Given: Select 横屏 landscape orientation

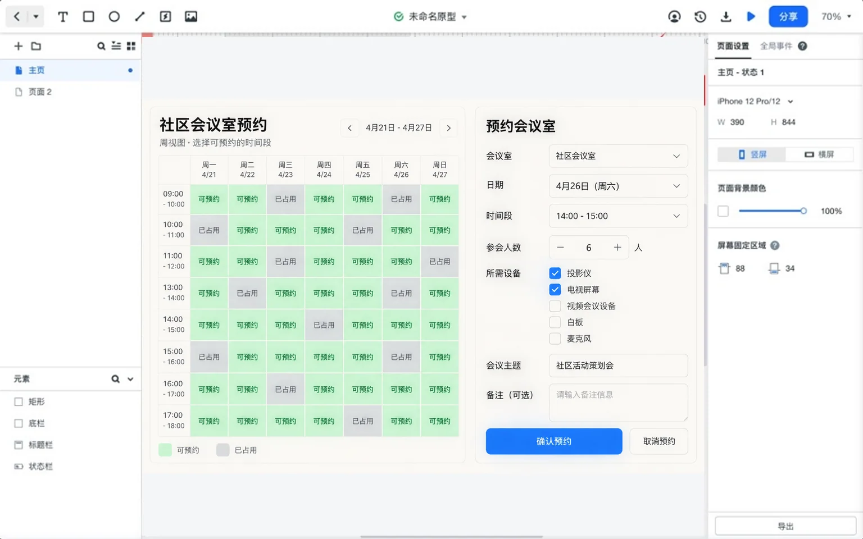Looking at the screenshot, I should pos(819,154).
